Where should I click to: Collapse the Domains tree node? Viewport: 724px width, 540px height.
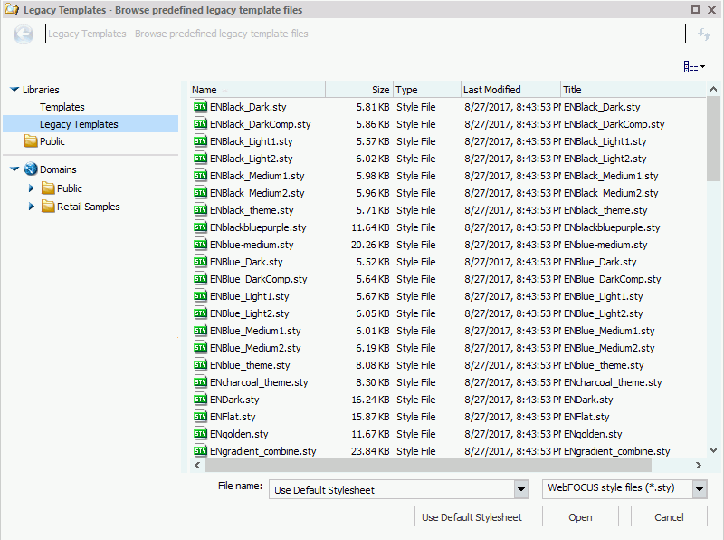coord(14,169)
